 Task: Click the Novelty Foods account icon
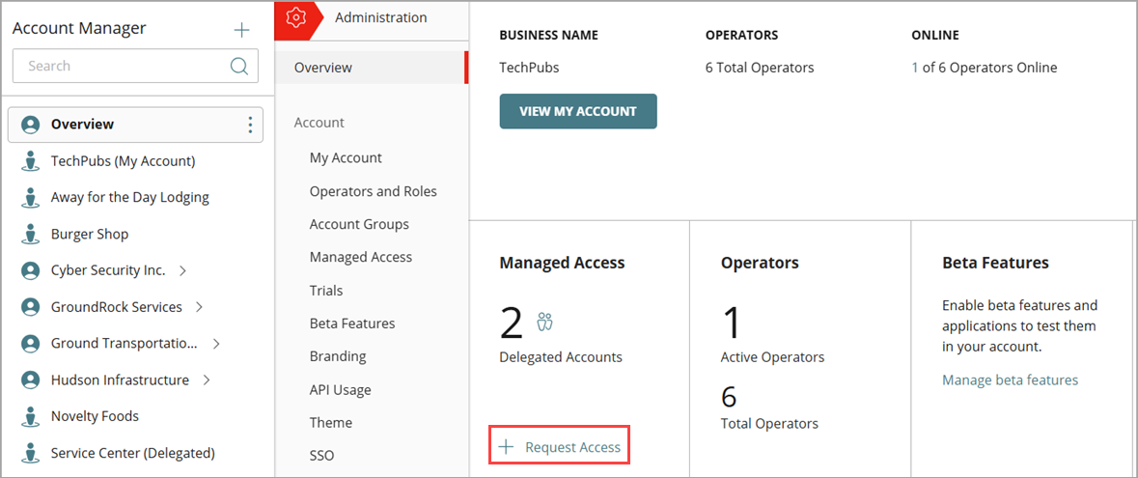click(31, 417)
